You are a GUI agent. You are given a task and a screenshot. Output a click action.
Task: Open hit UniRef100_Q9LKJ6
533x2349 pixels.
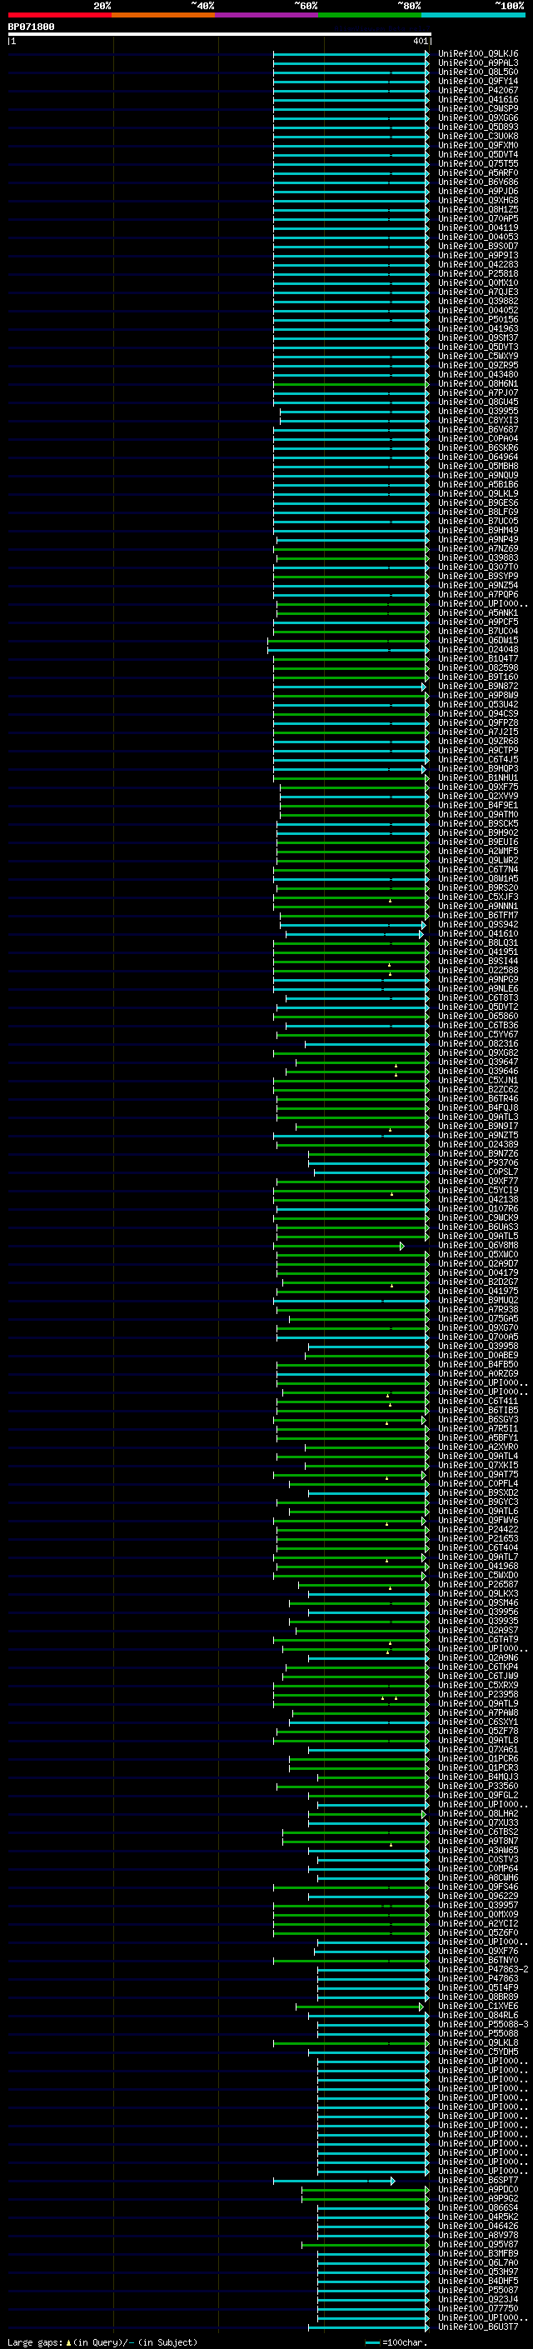477,54
